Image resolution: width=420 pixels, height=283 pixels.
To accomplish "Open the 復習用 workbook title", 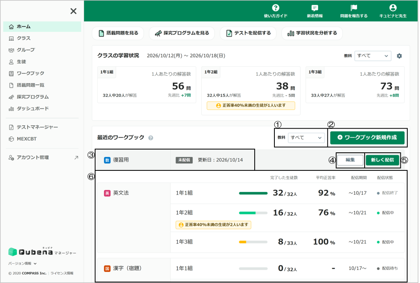I will click(121, 160).
